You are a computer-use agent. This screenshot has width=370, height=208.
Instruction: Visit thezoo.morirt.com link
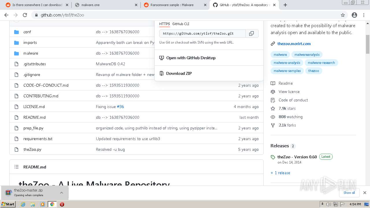[x=294, y=44]
